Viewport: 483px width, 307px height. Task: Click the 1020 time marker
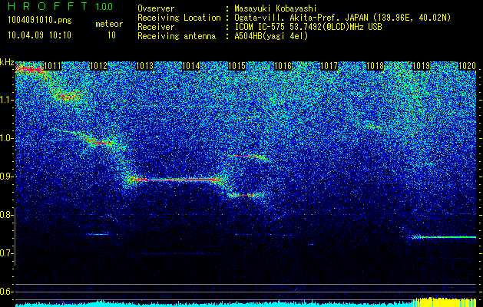coord(468,66)
